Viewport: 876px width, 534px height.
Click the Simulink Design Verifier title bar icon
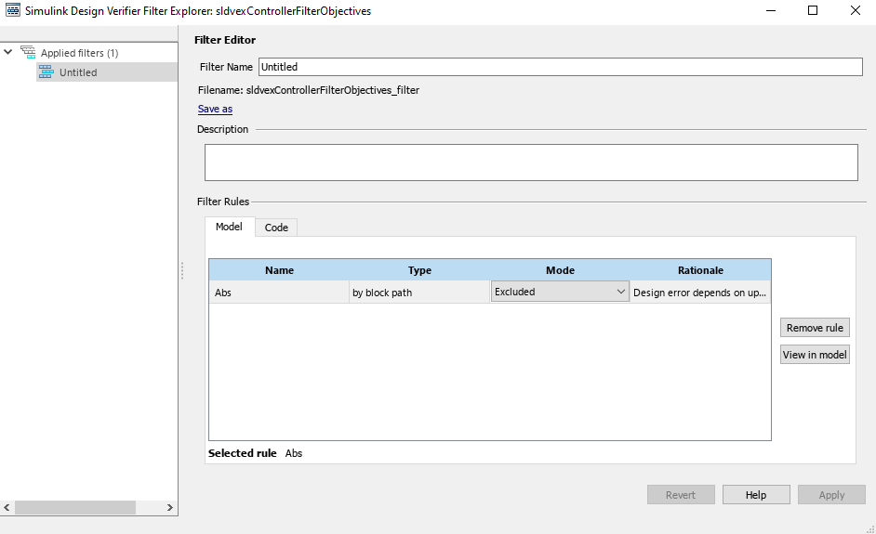[13, 10]
